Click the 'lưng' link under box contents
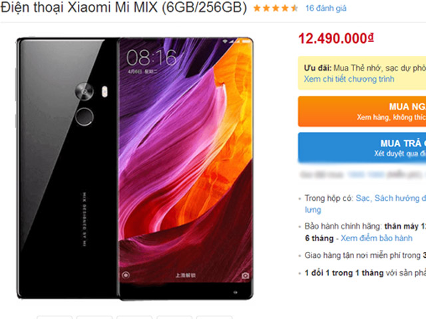The width and height of the screenshot is (426, 319). click(x=313, y=210)
